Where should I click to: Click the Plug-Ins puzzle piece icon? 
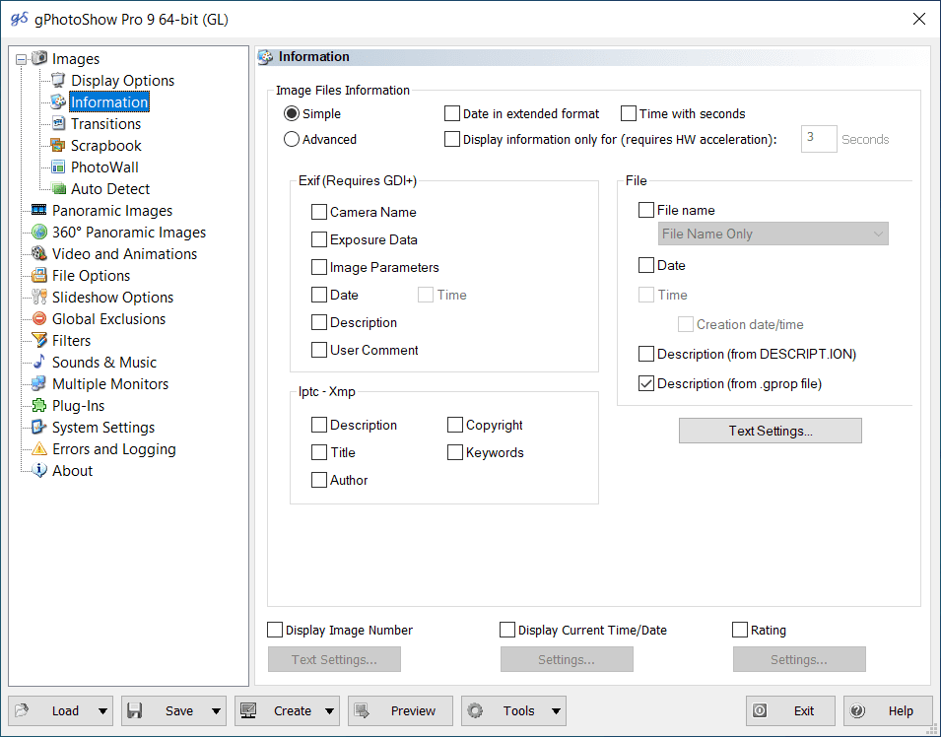pyautogui.click(x=39, y=405)
